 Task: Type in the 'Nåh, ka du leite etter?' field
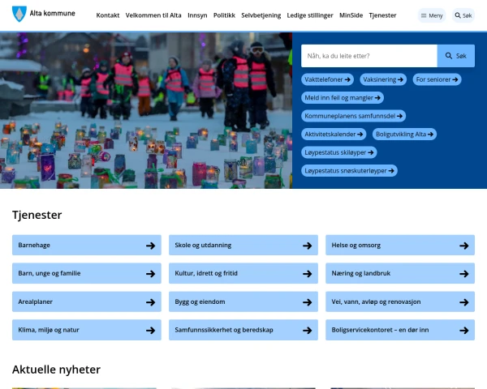(368, 56)
